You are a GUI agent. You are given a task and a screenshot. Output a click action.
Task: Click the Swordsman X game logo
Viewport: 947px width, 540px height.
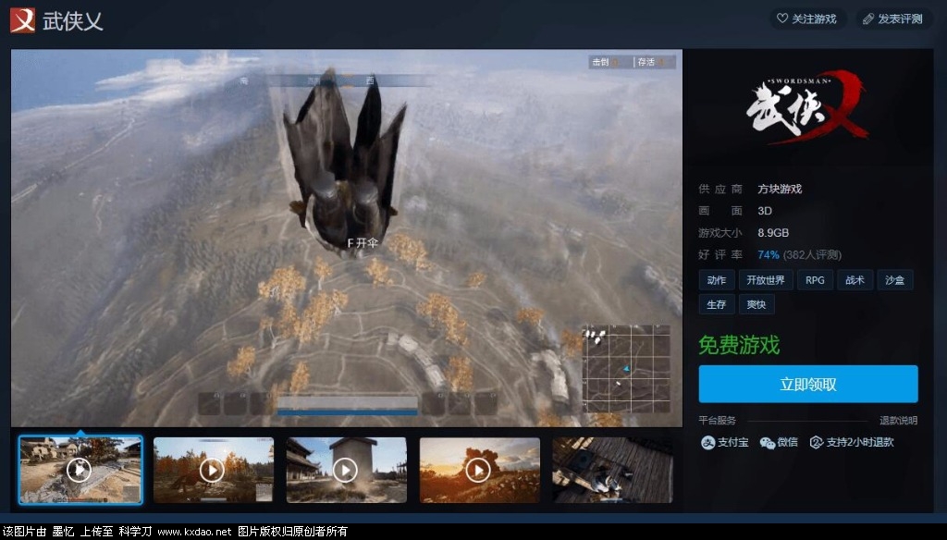coord(807,109)
